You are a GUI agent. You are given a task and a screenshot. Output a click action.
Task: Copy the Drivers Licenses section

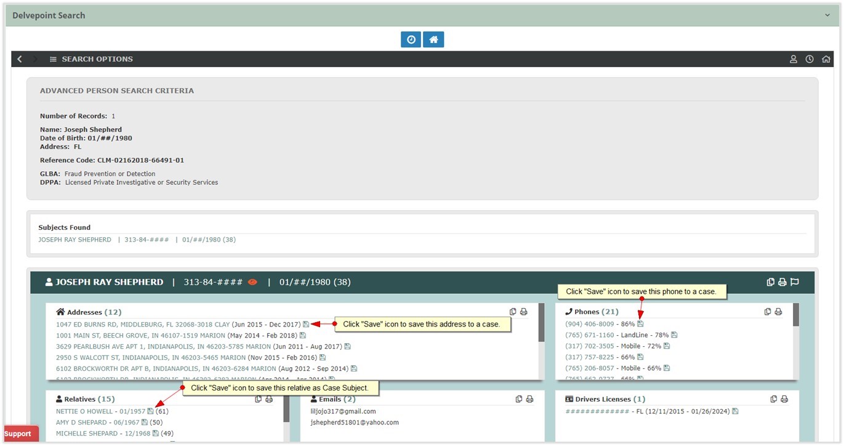pos(774,399)
